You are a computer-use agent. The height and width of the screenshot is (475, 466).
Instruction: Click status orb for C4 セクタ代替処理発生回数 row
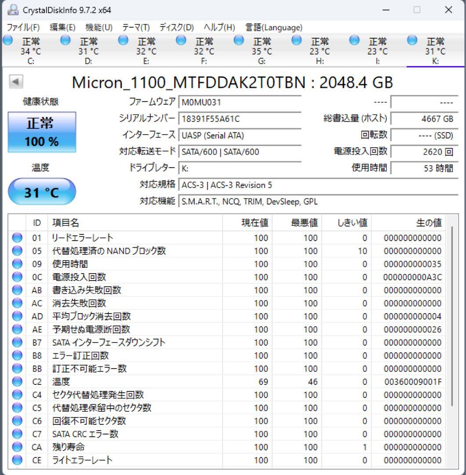17,395
